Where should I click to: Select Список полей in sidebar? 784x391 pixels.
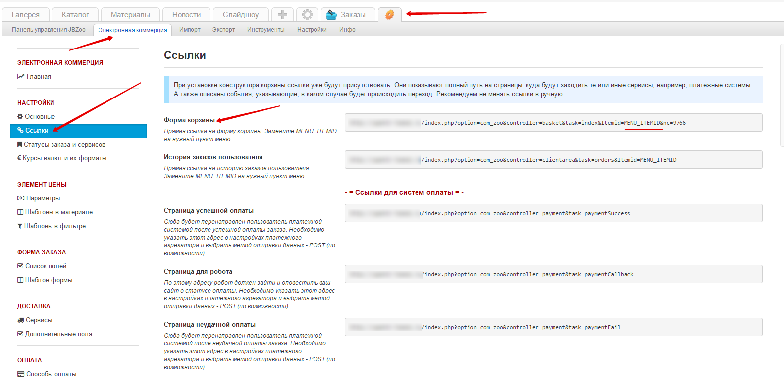click(46, 266)
